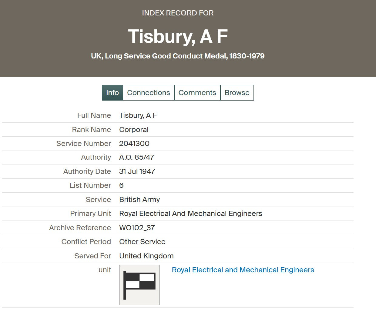
Task: Follow the blue Royal Electrical and Mechanical Engineers link
Action: coord(243,270)
